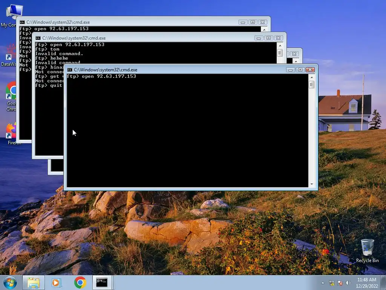The height and width of the screenshot is (290, 386).
Task: Minimize the front cmd.exe window
Action: (291, 70)
